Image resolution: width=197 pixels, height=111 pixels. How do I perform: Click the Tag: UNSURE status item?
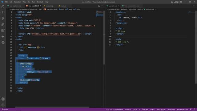[x=161, y=109]
